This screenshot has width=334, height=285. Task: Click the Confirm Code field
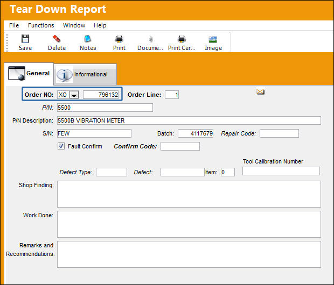(x=180, y=146)
